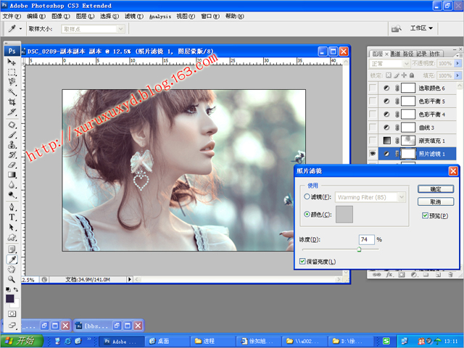464x348 pixels.
Task: Select the Path Selection tool
Action: [12, 227]
